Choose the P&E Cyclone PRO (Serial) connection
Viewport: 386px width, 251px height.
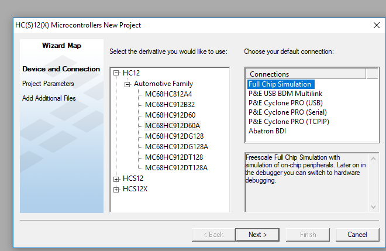tap(287, 112)
